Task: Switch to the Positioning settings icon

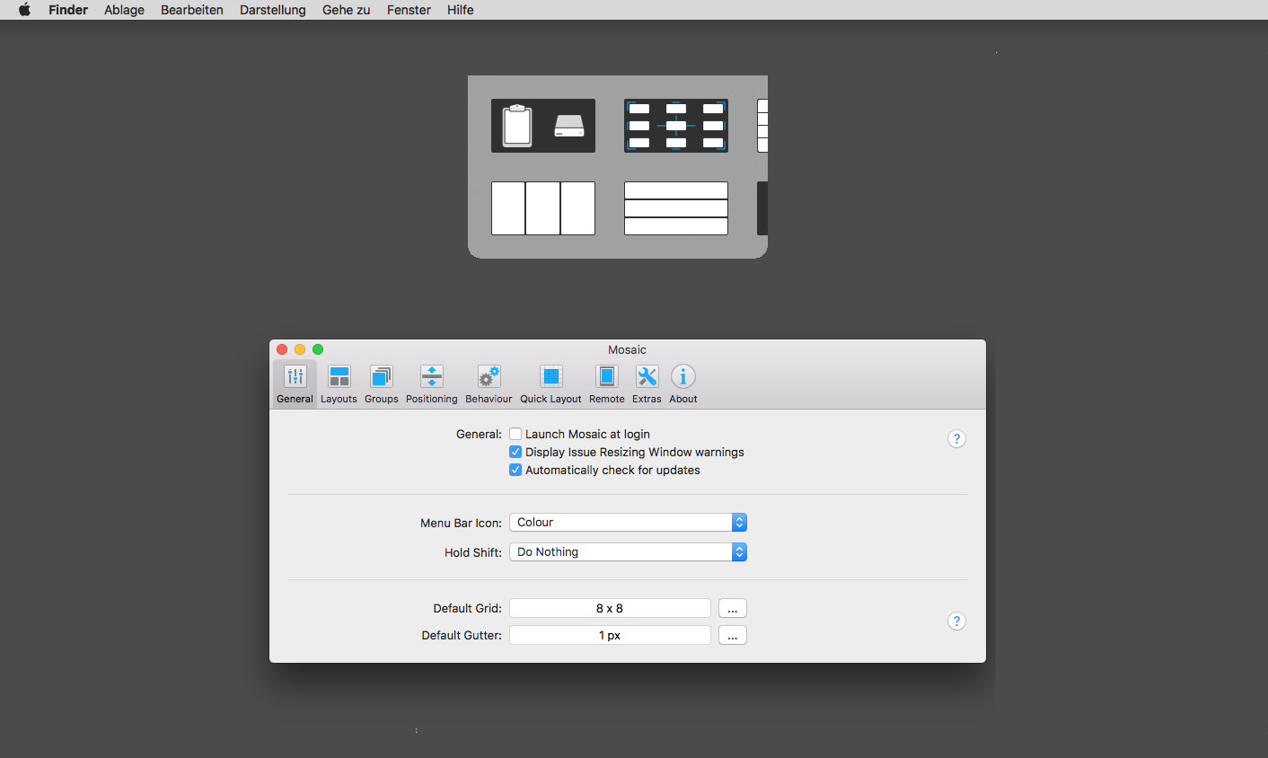Action: (431, 384)
